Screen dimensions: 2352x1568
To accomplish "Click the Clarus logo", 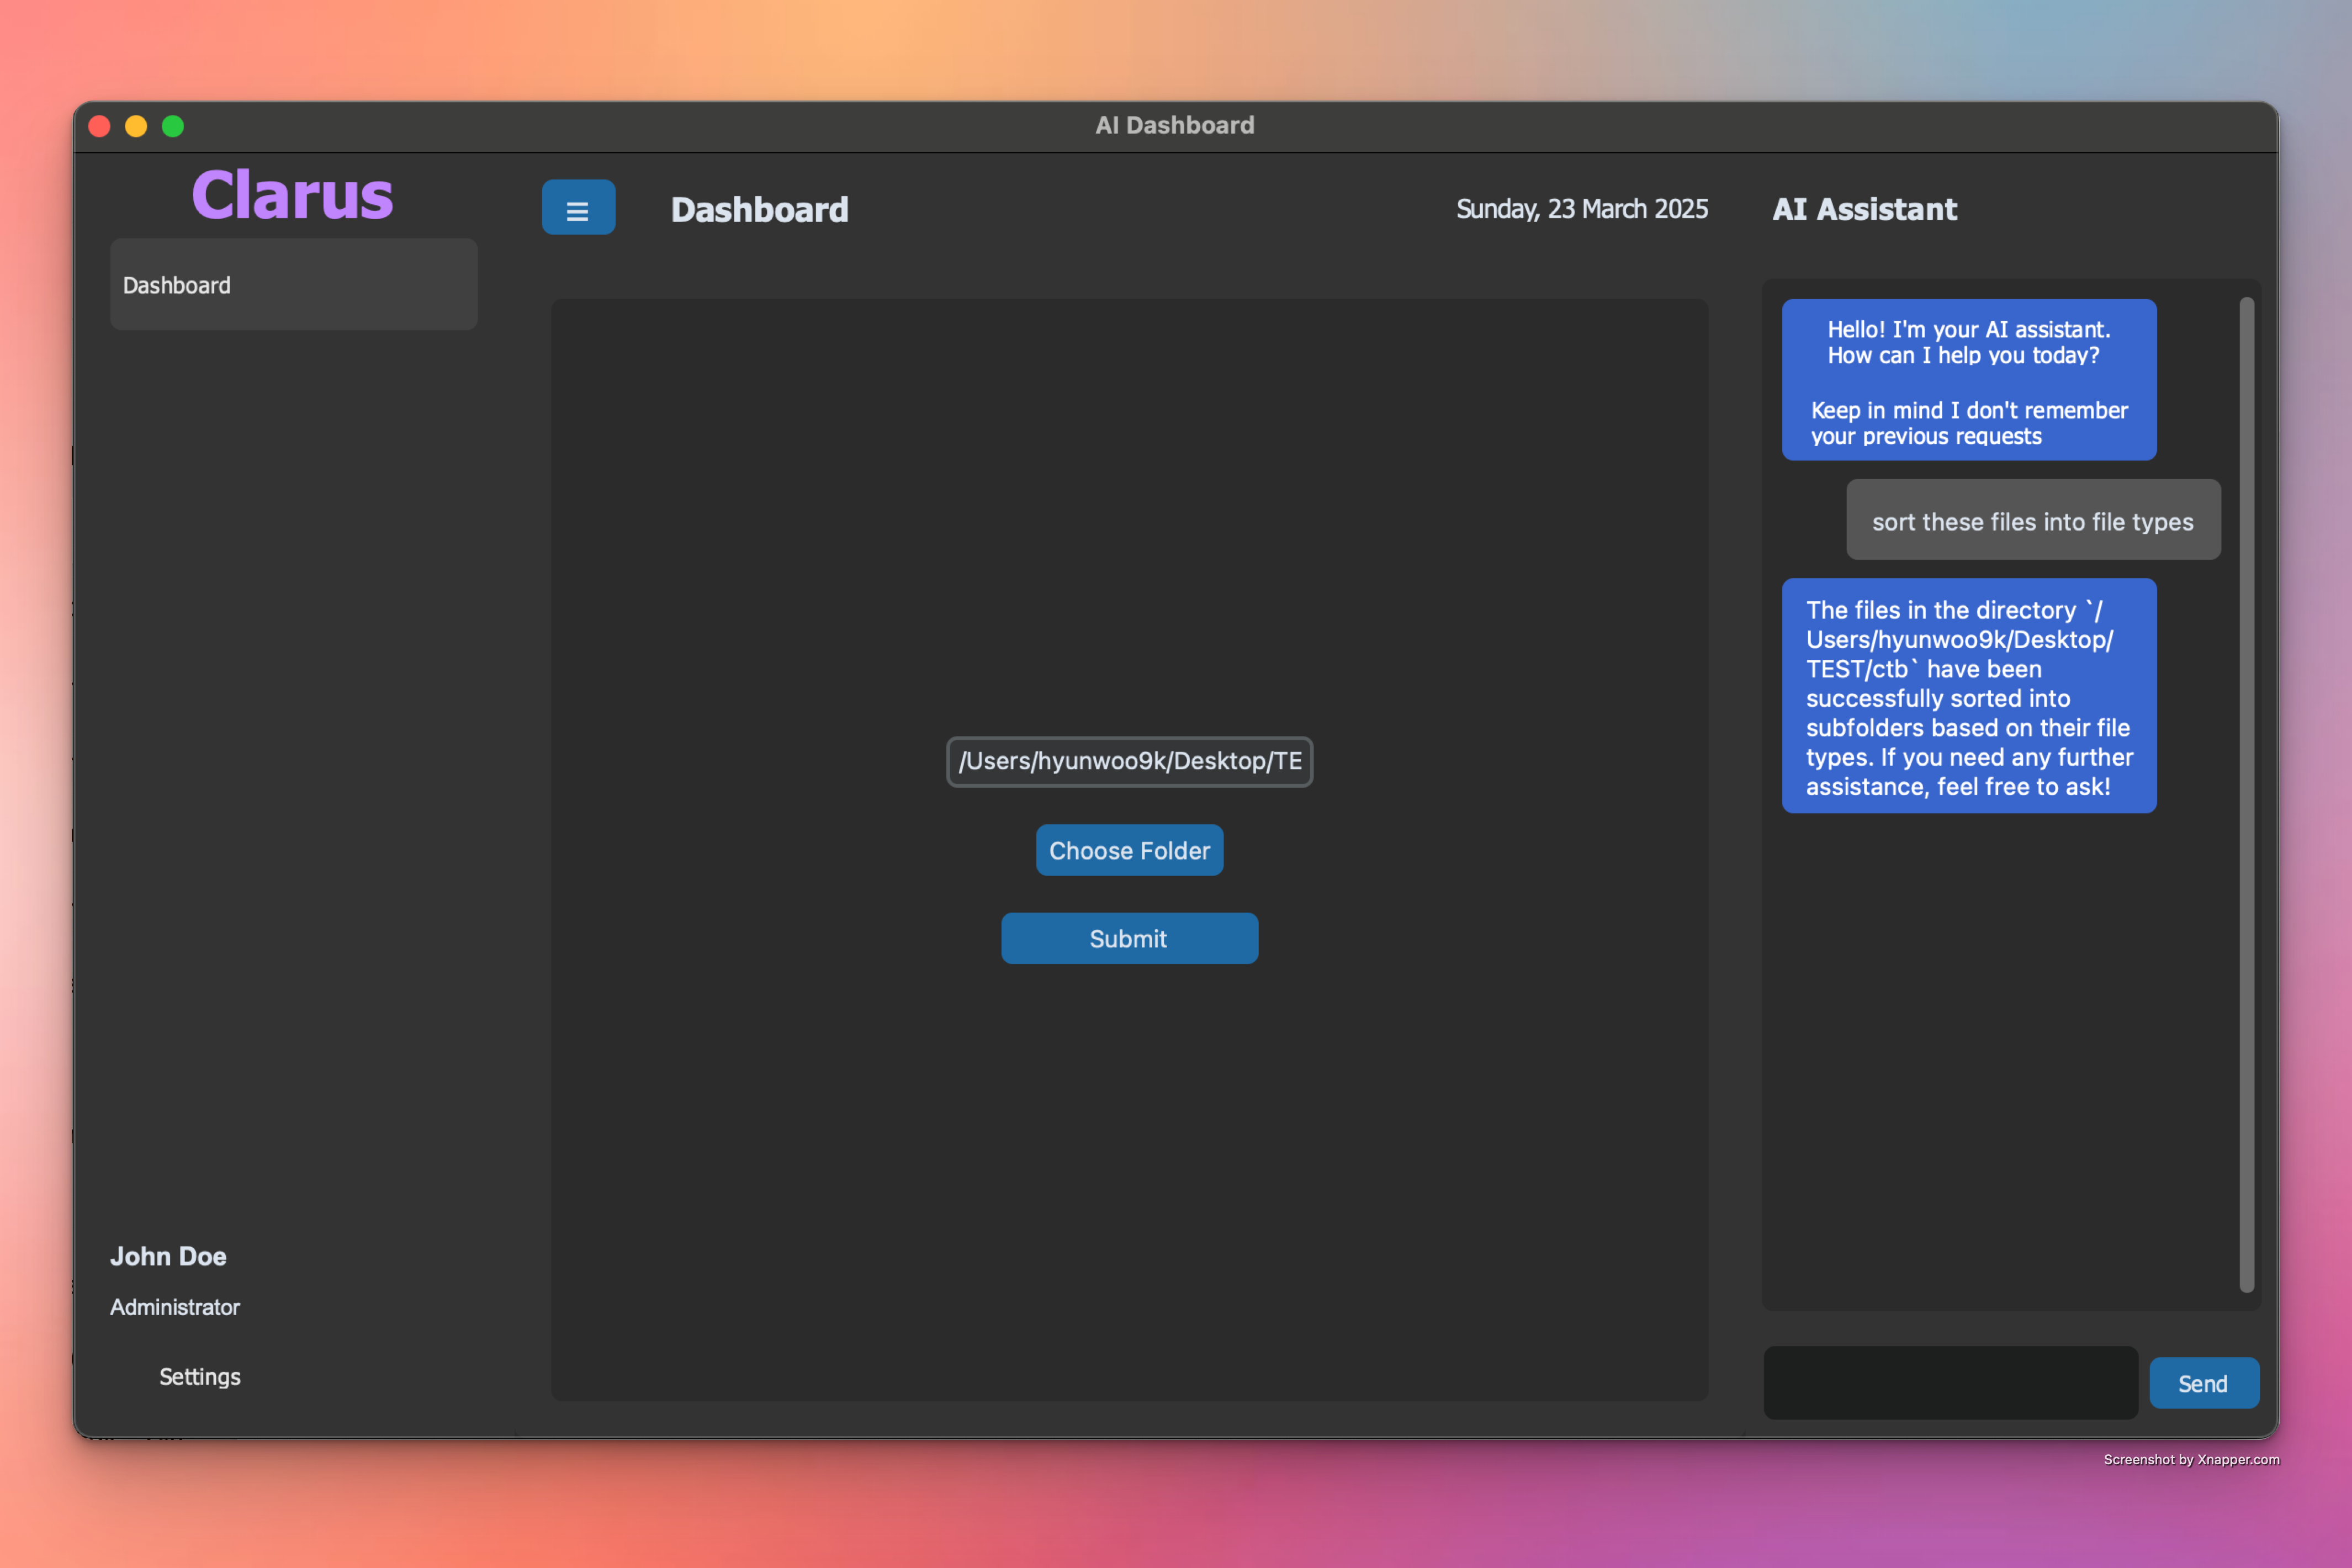I will (292, 195).
